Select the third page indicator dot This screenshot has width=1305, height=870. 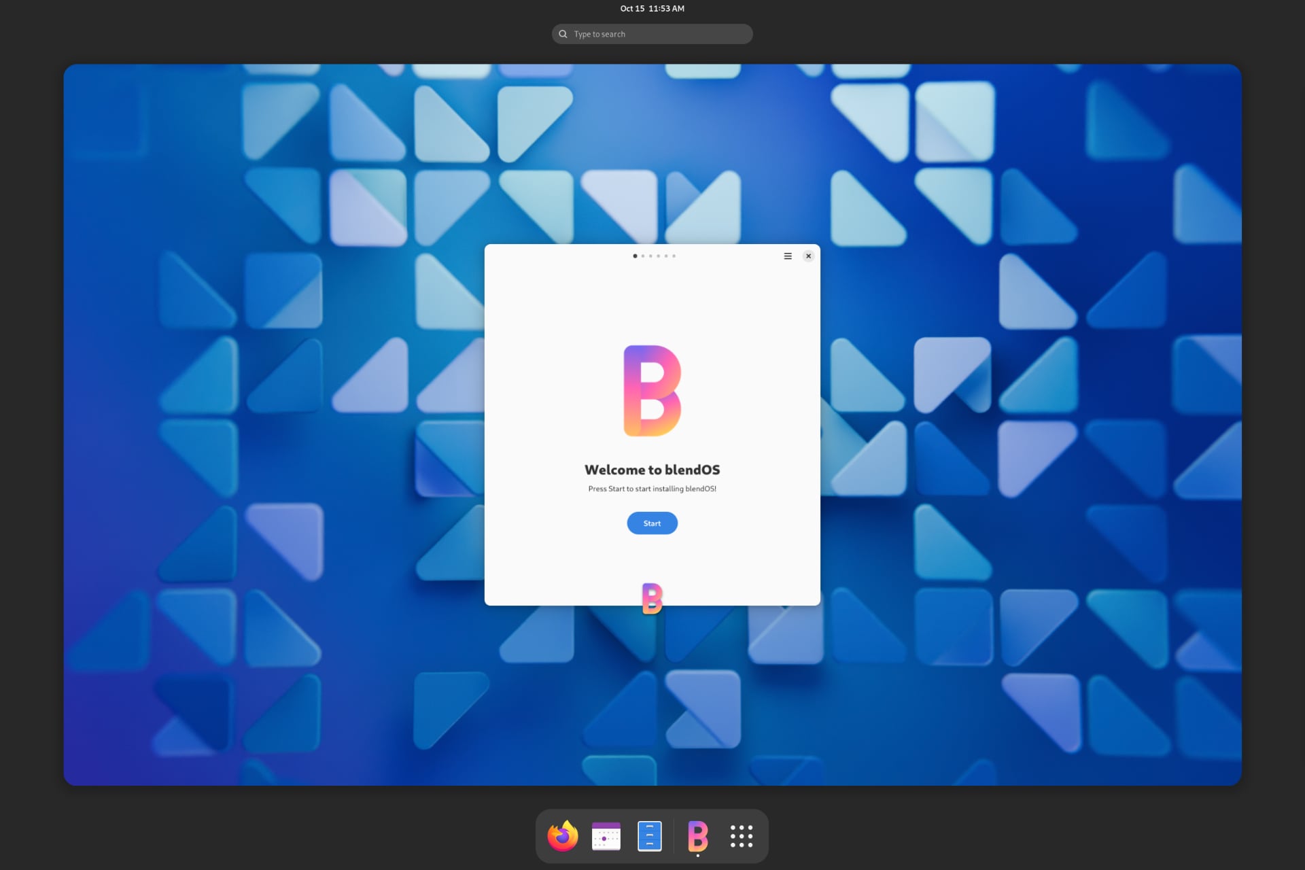pyautogui.click(x=650, y=256)
